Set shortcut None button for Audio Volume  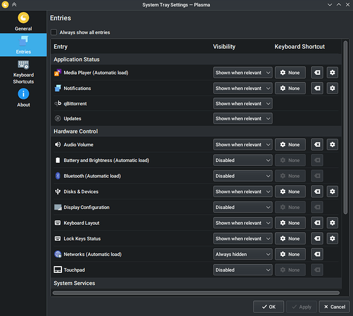point(290,144)
